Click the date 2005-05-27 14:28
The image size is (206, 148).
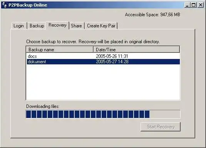click(112, 62)
